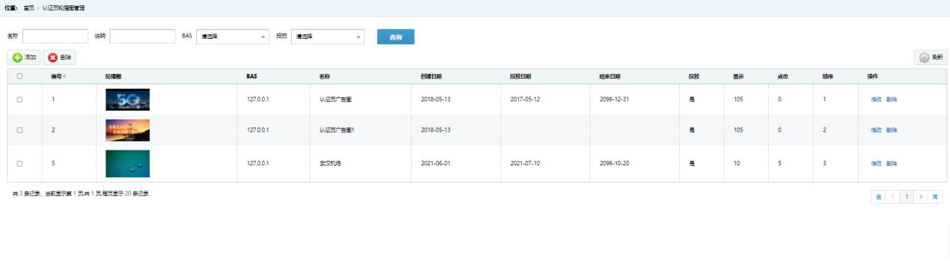Open the 投放 dropdown filter
Image resolution: width=950 pixels, height=276 pixels.
point(328,36)
